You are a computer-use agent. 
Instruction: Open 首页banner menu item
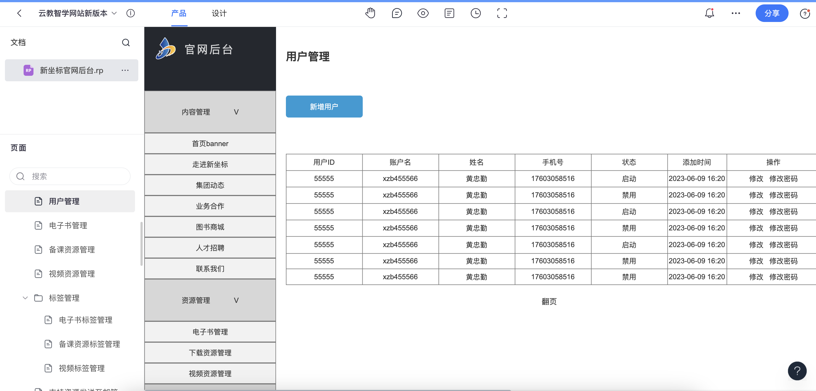tap(210, 143)
